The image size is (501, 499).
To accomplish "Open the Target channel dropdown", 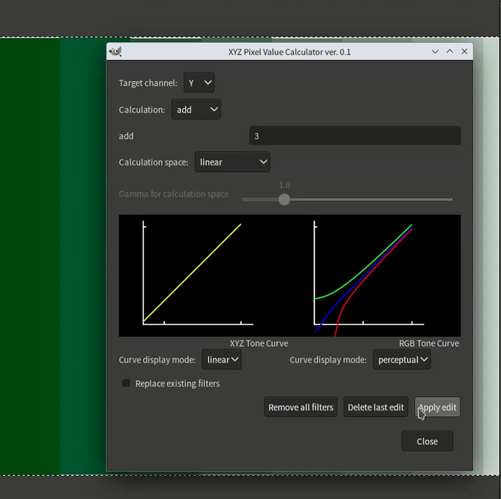I will (x=199, y=83).
